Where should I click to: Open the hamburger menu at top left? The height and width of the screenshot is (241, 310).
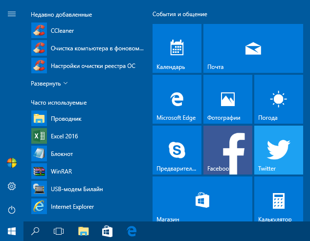coord(12,14)
